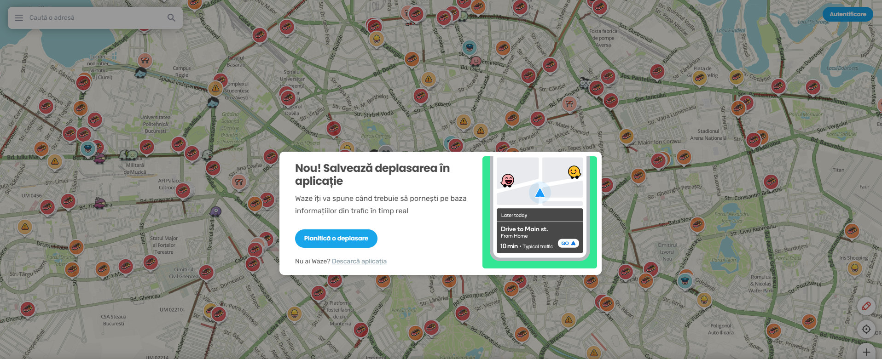Viewport: 882px width, 359px height.
Task: Open the "Descarcă aplicația" link
Action: pyautogui.click(x=359, y=261)
